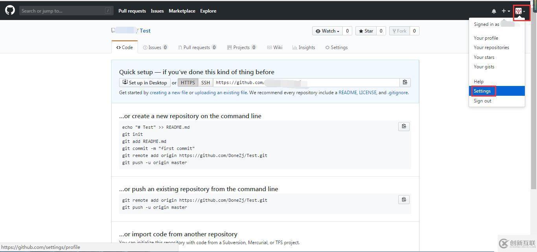537x252 pixels.
Task: Open Pull requests in top navigation
Action: pos(132,11)
